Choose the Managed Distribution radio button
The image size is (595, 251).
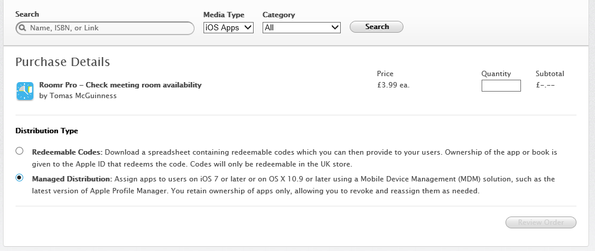point(20,178)
